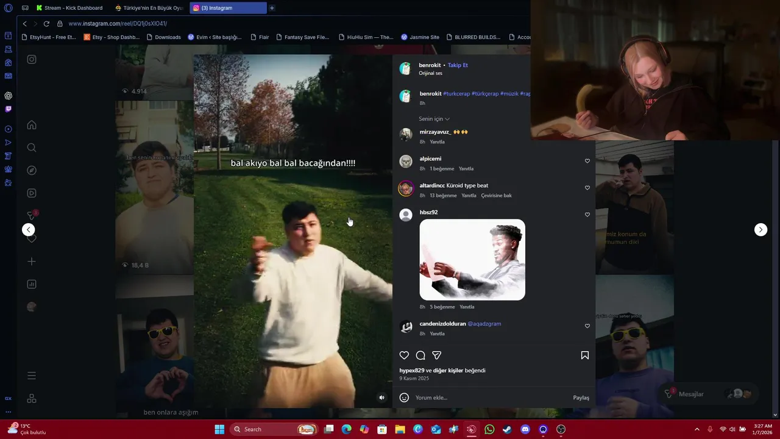The height and width of the screenshot is (439, 780).
Task: Like mirzayavuz_'s comment text reply Yanıtla
Action: click(437, 142)
